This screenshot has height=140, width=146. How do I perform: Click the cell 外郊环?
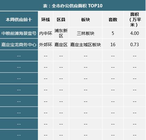tap(46, 45)
